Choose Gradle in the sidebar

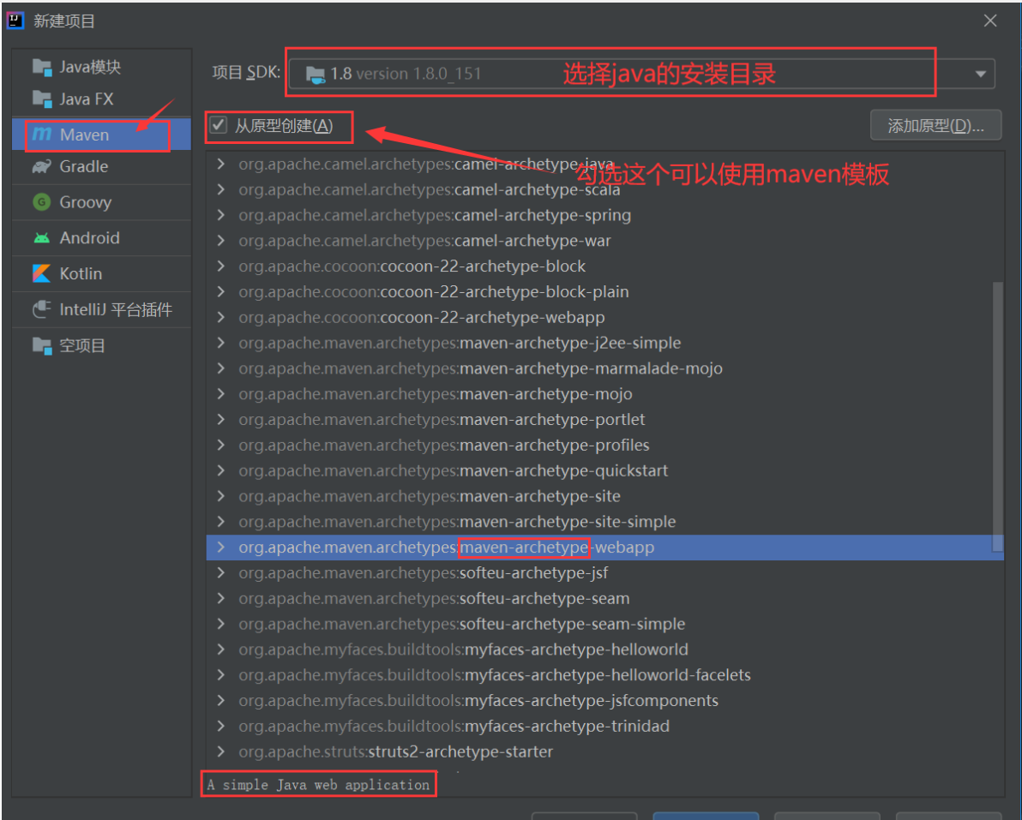click(x=102, y=167)
